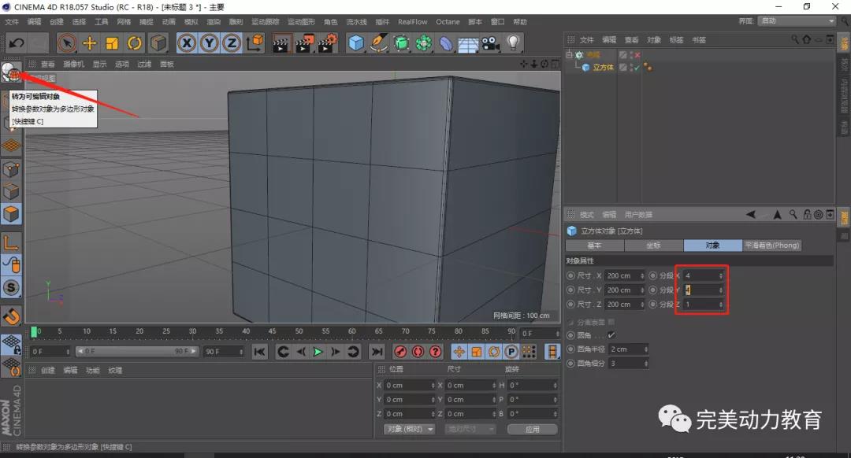Select the Move tool in top toolbar
The image size is (851, 458).
pos(90,43)
